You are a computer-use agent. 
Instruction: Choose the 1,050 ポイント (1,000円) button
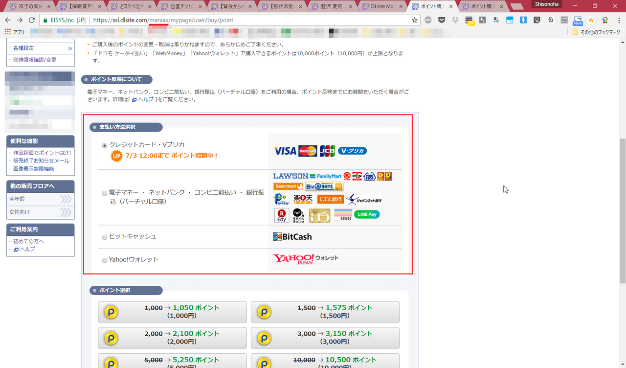pyautogui.click(x=172, y=312)
